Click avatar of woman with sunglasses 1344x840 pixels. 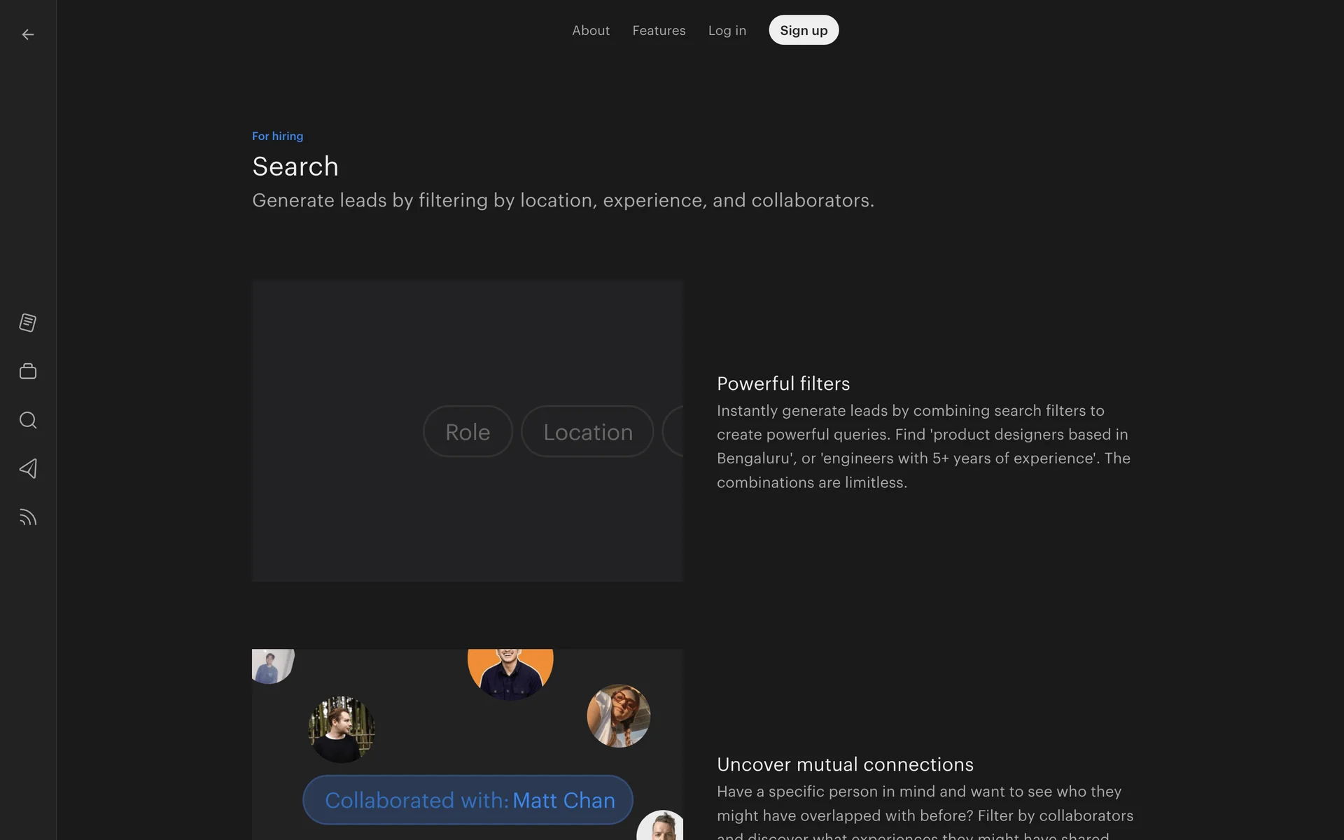(618, 715)
